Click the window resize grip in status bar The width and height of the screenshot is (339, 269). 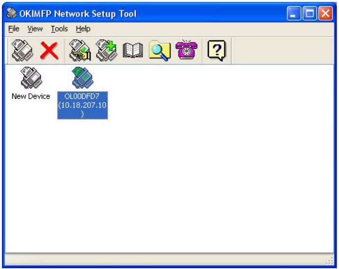click(330, 261)
